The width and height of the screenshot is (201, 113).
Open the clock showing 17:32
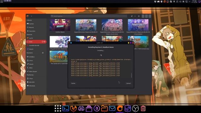tap(194, 2)
